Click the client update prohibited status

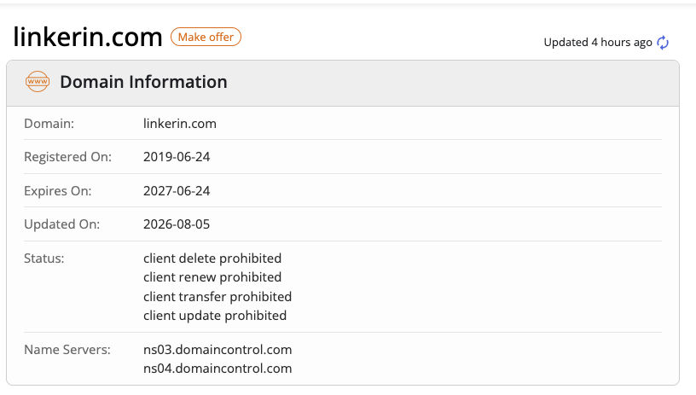(215, 316)
